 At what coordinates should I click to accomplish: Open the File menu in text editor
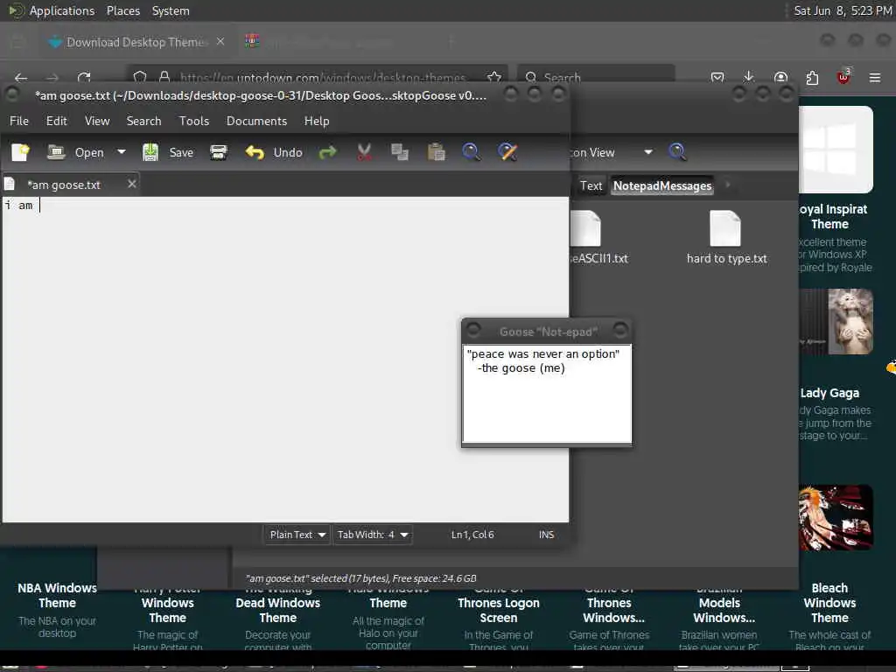click(19, 121)
